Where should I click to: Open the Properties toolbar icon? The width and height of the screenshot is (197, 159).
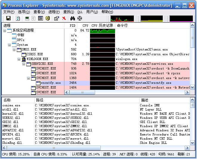pyautogui.click(x=57, y=18)
